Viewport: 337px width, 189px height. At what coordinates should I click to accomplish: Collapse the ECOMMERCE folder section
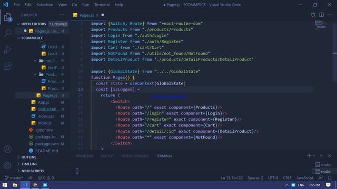(x=18, y=38)
